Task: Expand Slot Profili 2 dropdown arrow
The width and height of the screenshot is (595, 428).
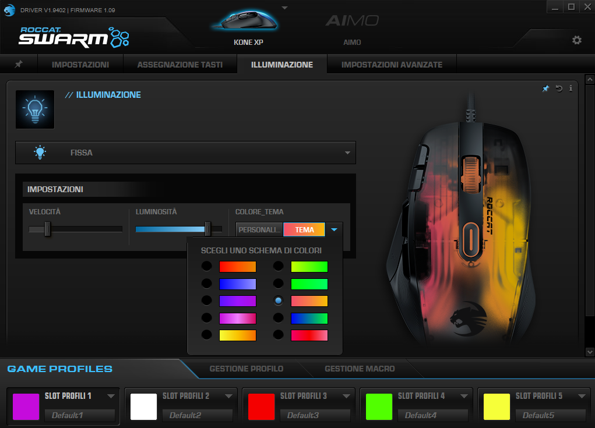Action: coord(228,396)
